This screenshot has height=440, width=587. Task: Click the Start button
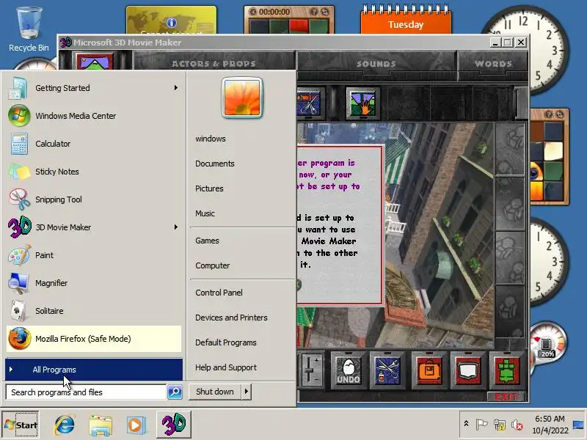[21, 425]
